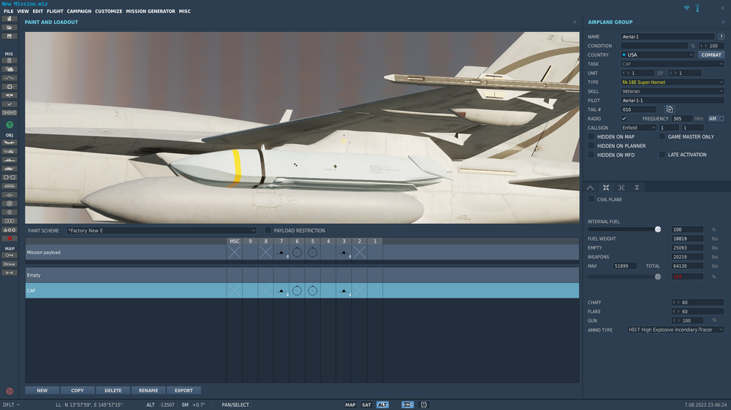
Task: Open the CALLSIGN Enfield dropdown
Action: click(x=638, y=128)
